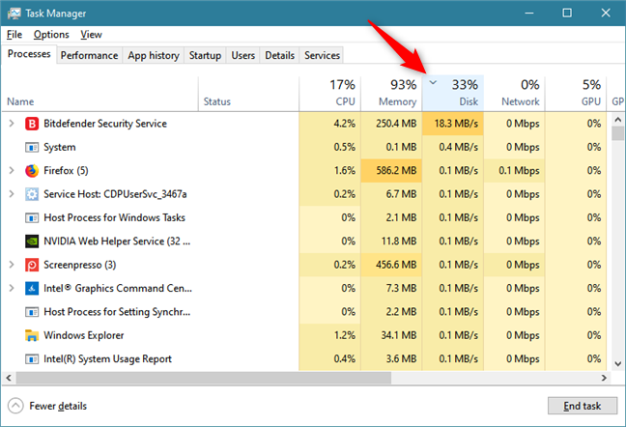Select the Windows Explorer process name
Image resolution: width=626 pixels, height=427 pixels.
click(83, 335)
